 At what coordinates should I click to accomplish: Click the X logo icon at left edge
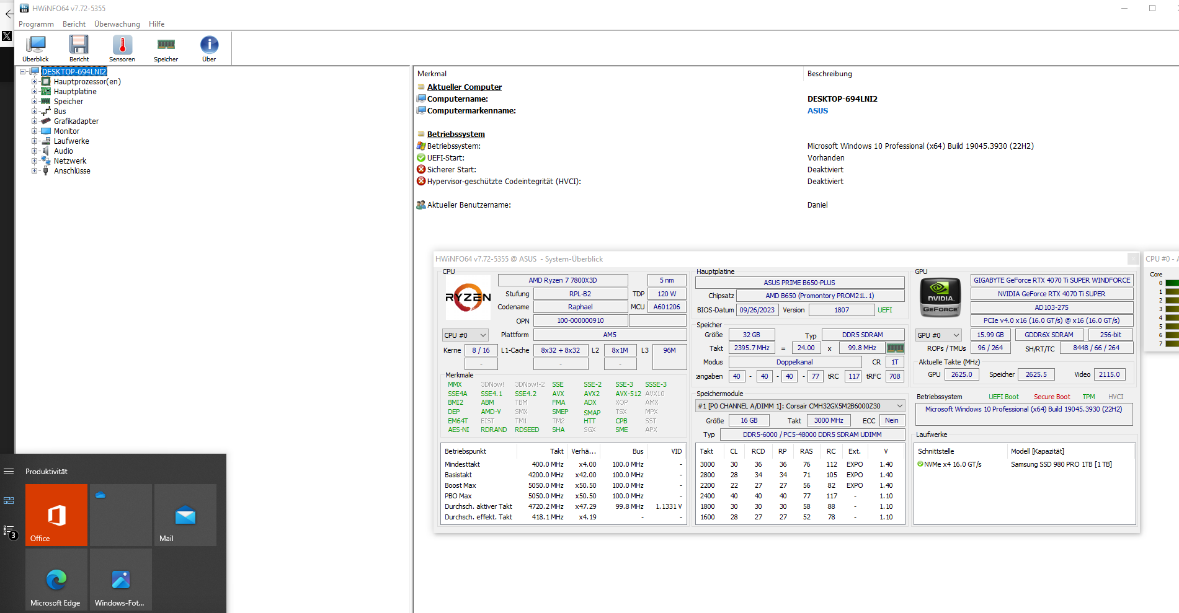[x=7, y=36]
